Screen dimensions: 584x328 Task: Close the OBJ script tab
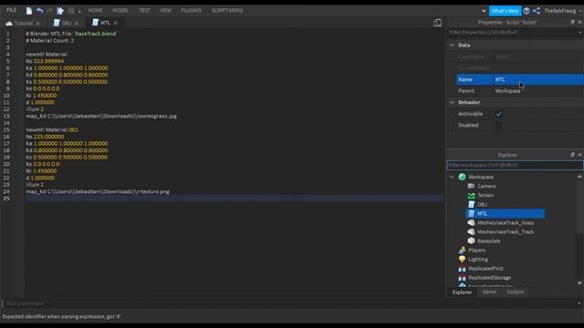pyautogui.click(x=77, y=24)
